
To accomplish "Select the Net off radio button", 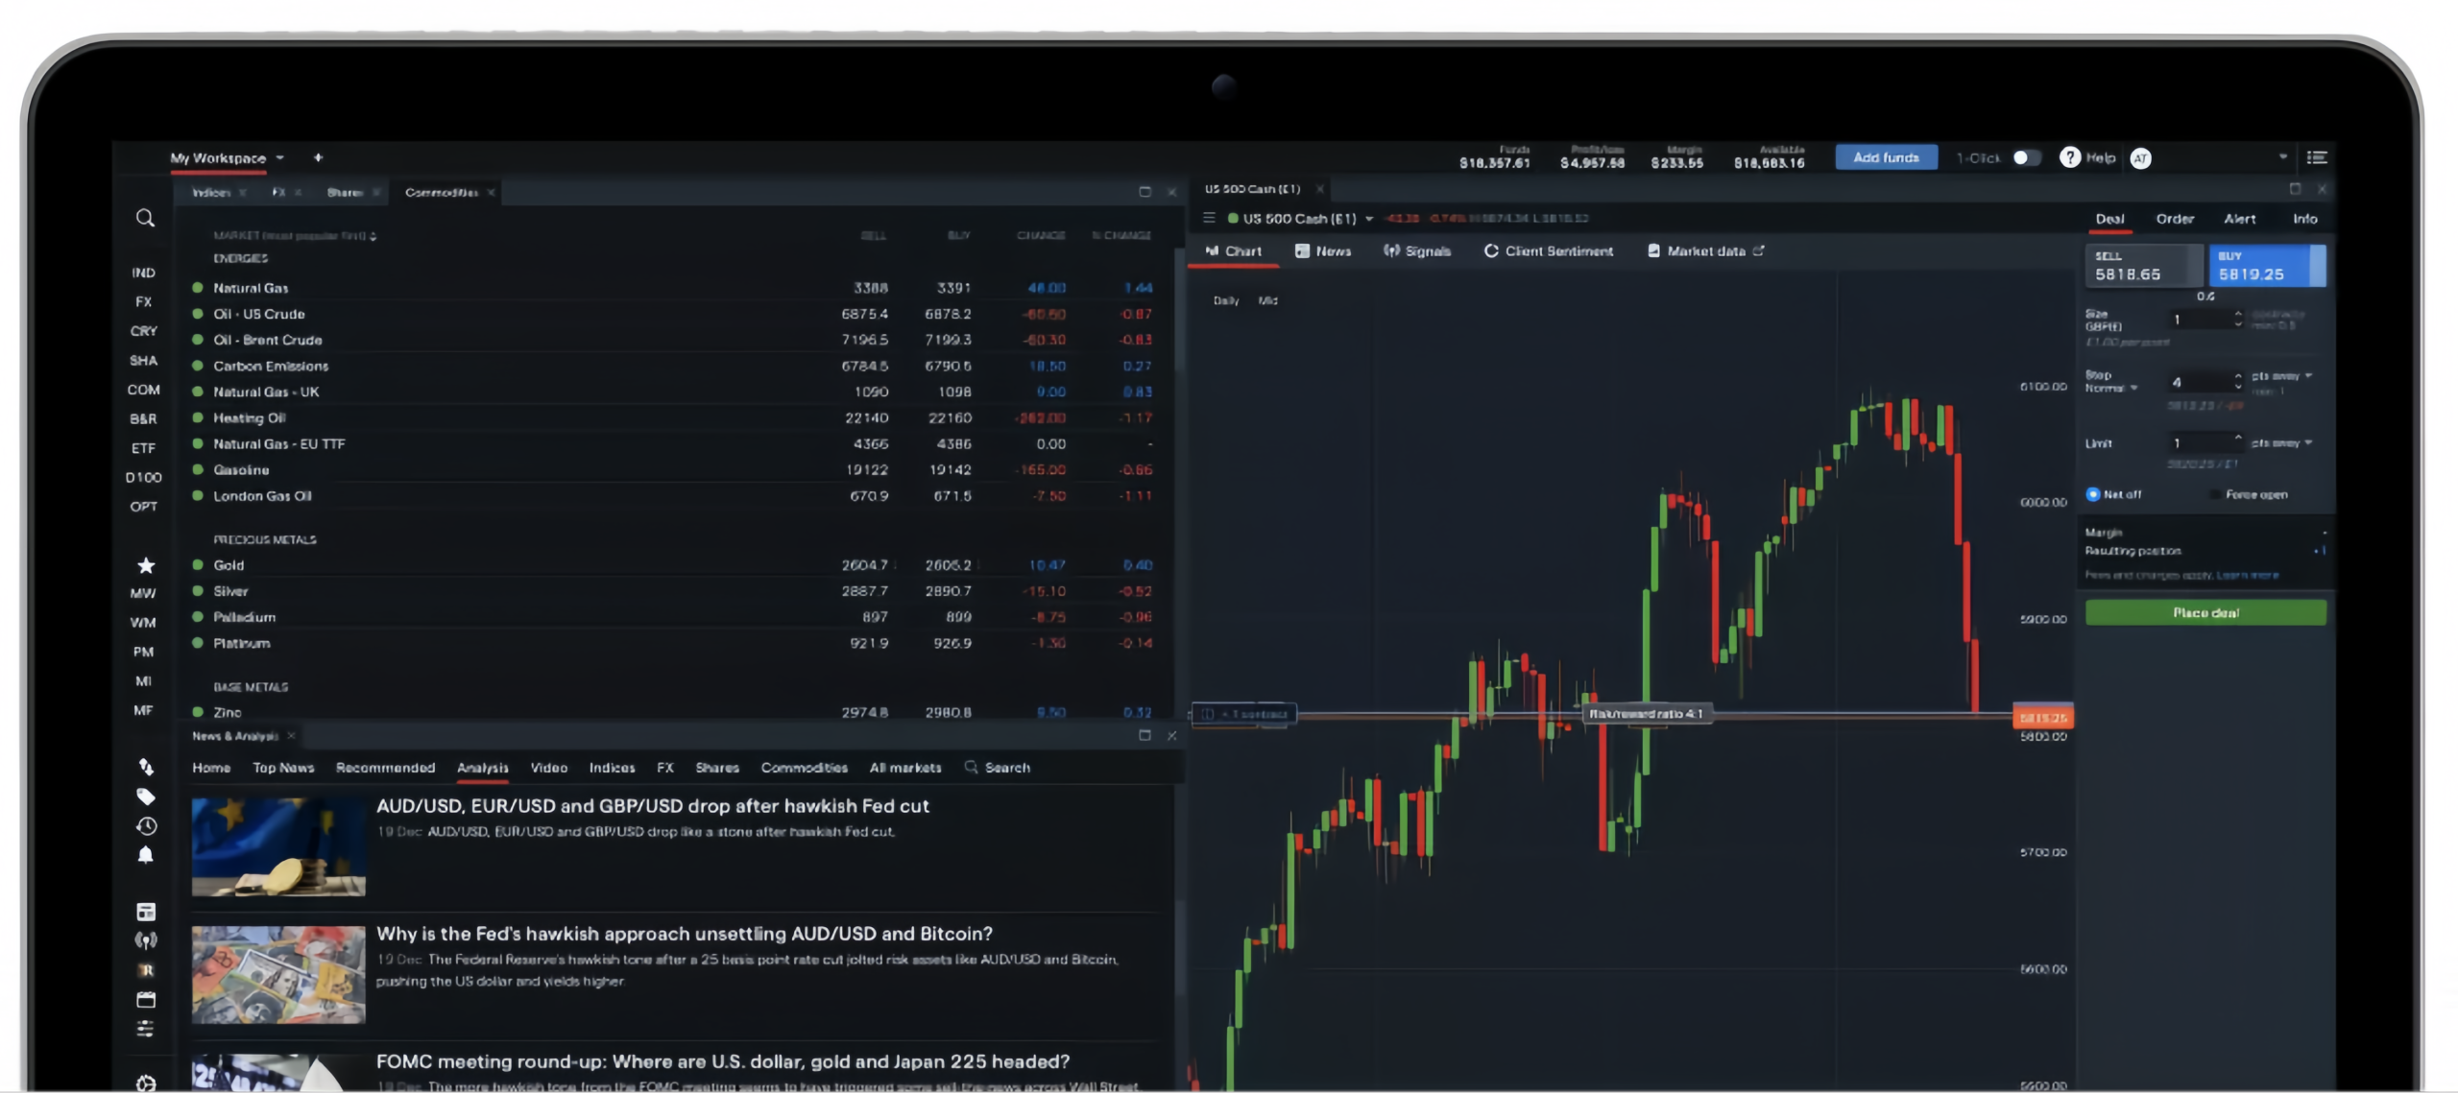I will click(x=2093, y=494).
